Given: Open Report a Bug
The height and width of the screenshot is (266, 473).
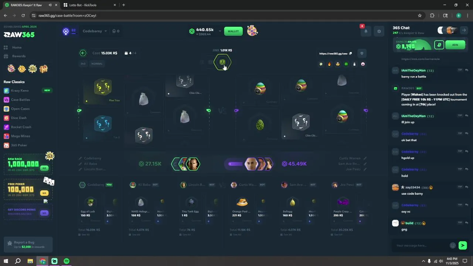Looking at the screenshot, I should [28, 245].
